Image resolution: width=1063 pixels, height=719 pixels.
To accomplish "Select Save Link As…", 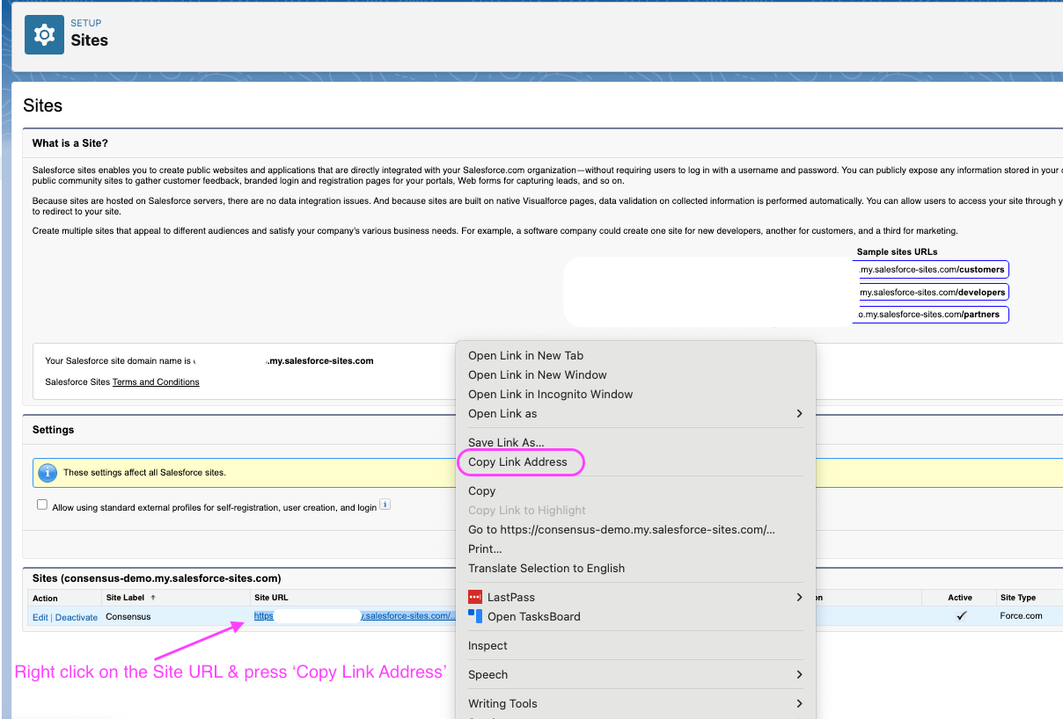I will 635,442.
